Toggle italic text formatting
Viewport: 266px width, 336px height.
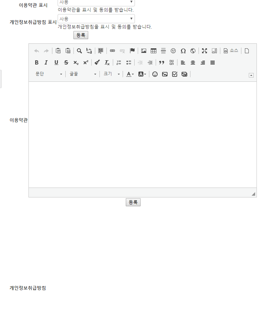pos(46,62)
